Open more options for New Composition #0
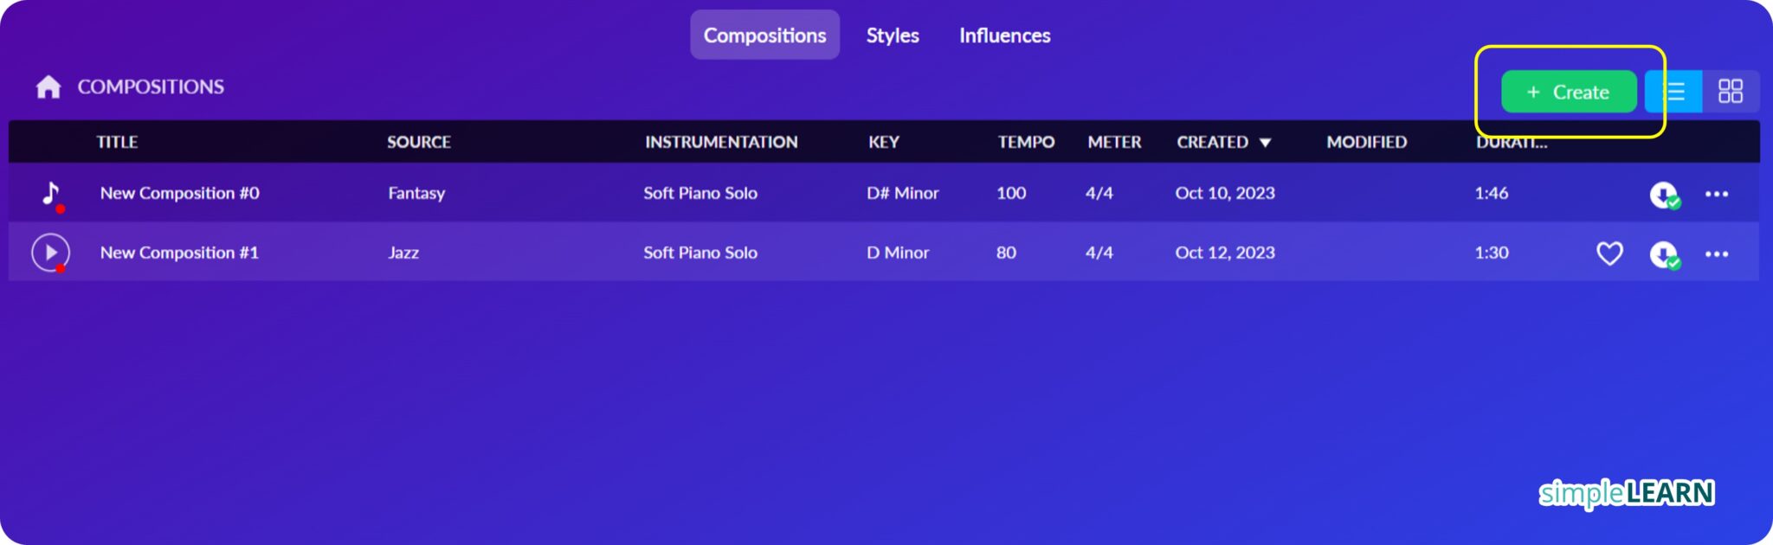Viewport: 1773px width, 545px height. point(1717,195)
